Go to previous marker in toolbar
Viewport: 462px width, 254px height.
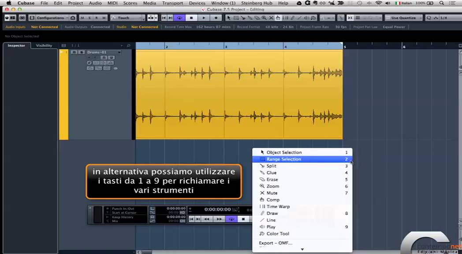164,18
